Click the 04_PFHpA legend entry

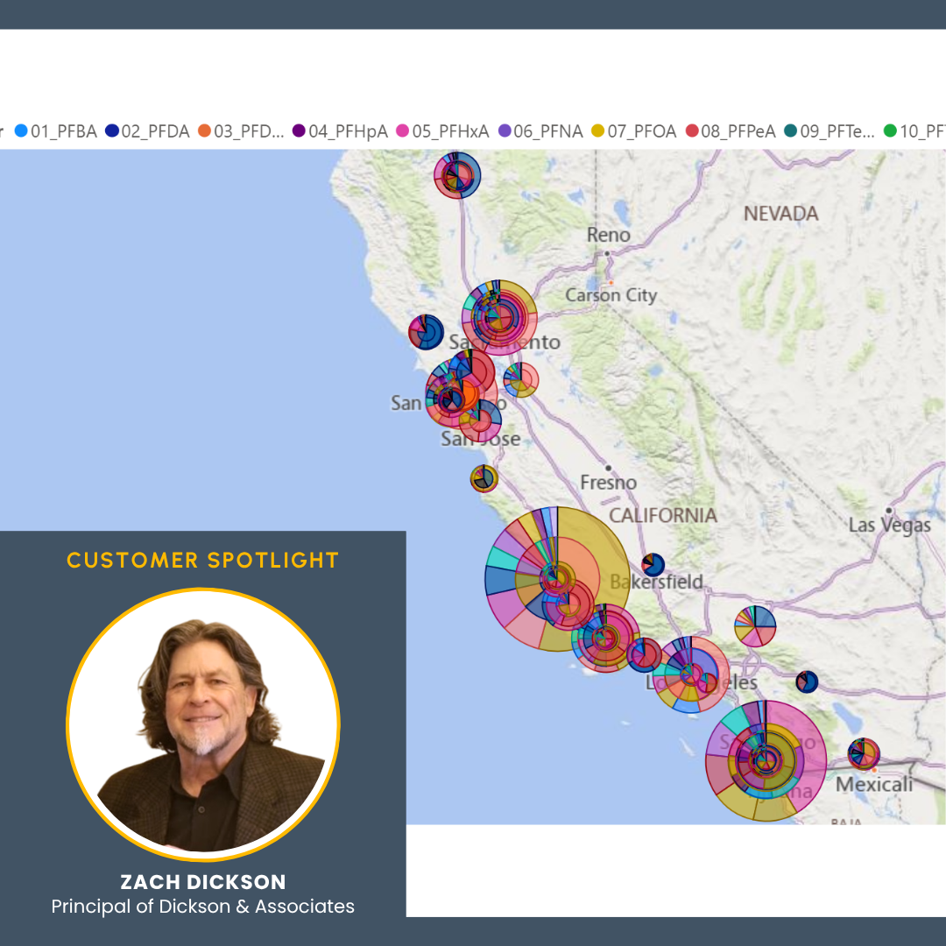pyautogui.click(x=341, y=131)
